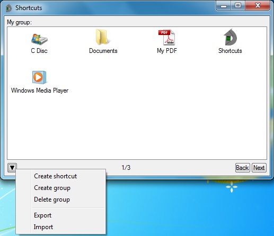This screenshot has width=274, height=236.
Task: Choose Import from the menu
Action: tap(61, 227)
